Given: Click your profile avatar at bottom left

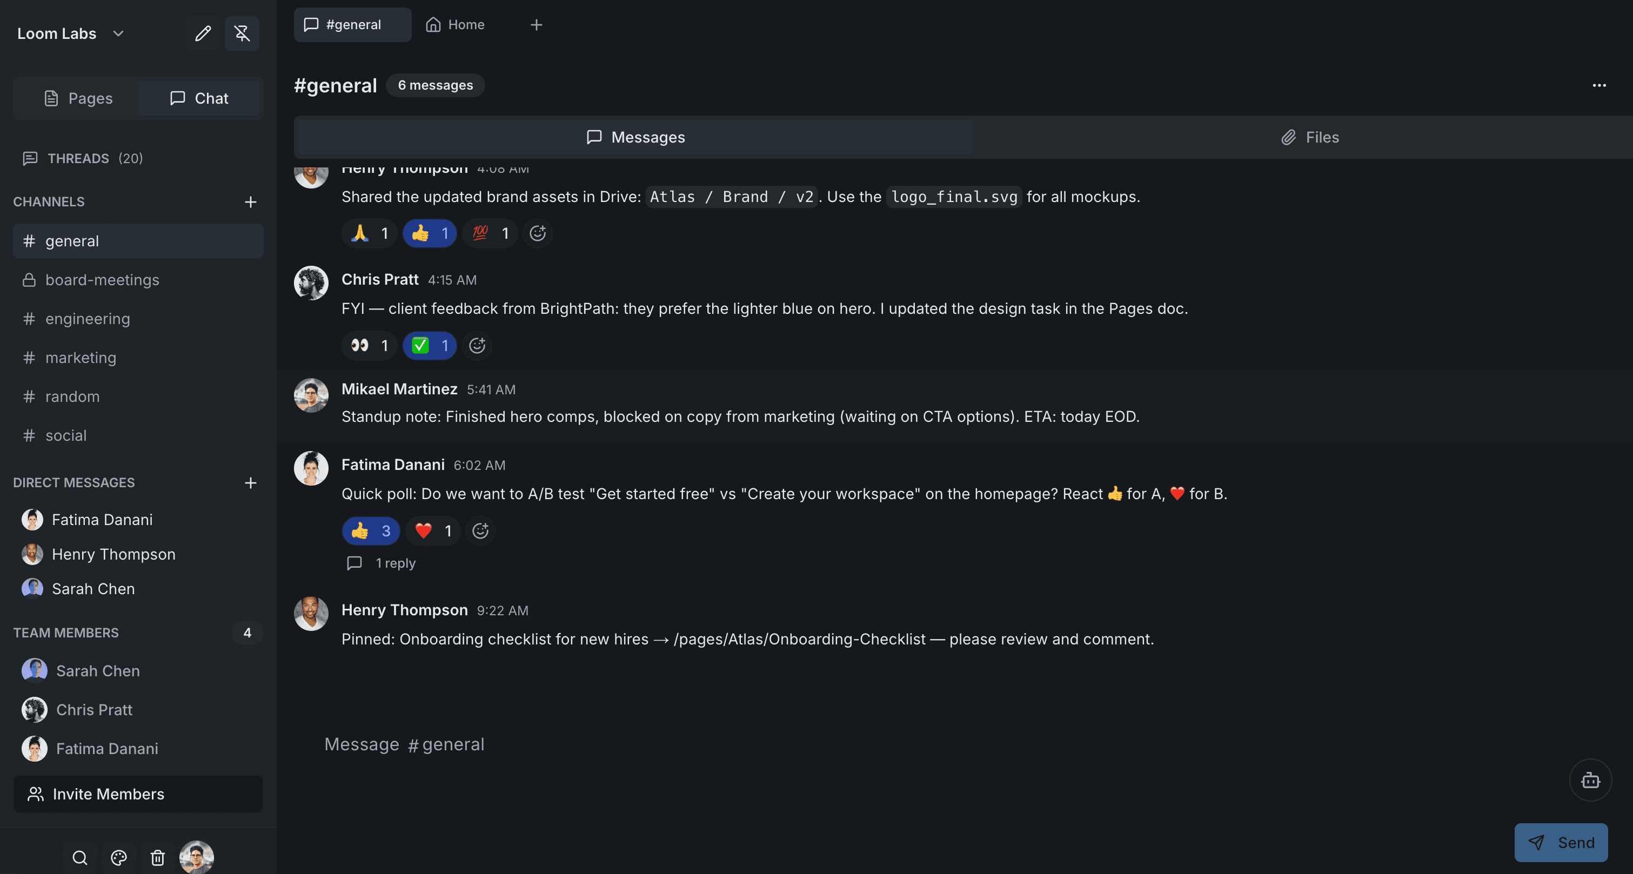Looking at the screenshot, I should coord(197,857).
